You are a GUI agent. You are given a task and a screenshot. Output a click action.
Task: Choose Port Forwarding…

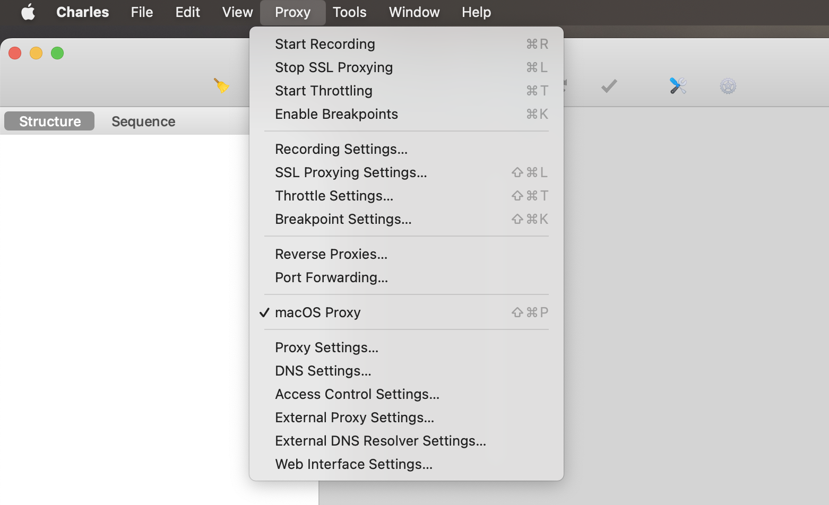pyautogui.click(x=407, y=277)
